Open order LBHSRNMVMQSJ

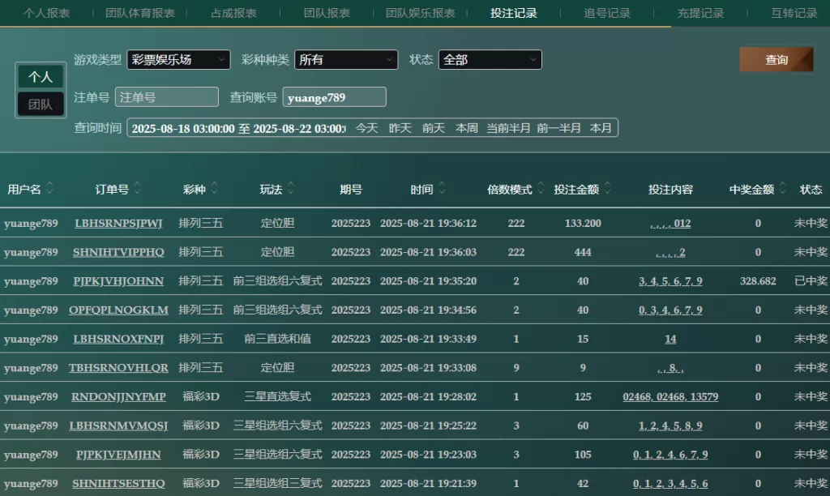pos(118,425)
